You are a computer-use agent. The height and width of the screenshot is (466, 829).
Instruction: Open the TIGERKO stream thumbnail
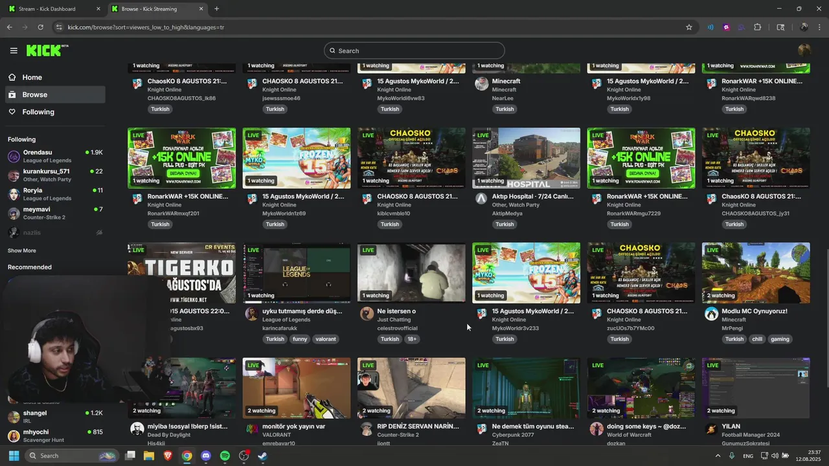[182, 272]
